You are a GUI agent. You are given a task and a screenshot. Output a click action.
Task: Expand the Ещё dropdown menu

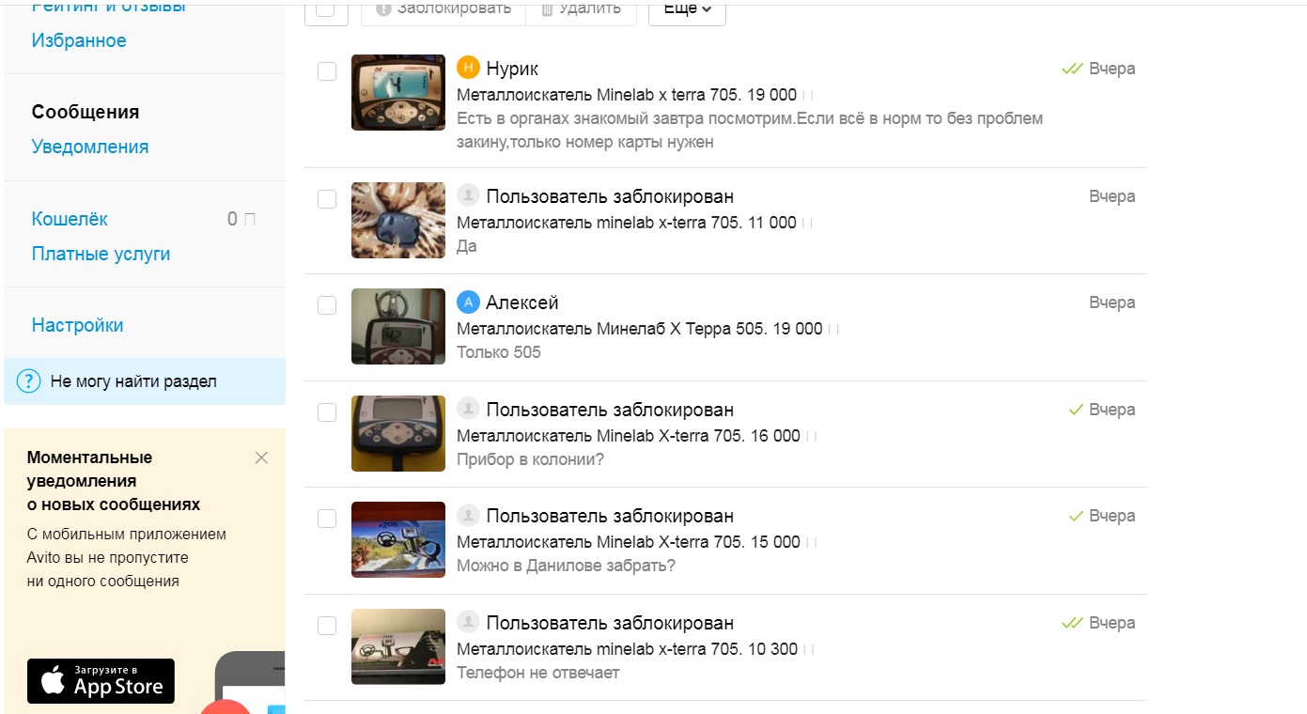[x=687, y=9]
